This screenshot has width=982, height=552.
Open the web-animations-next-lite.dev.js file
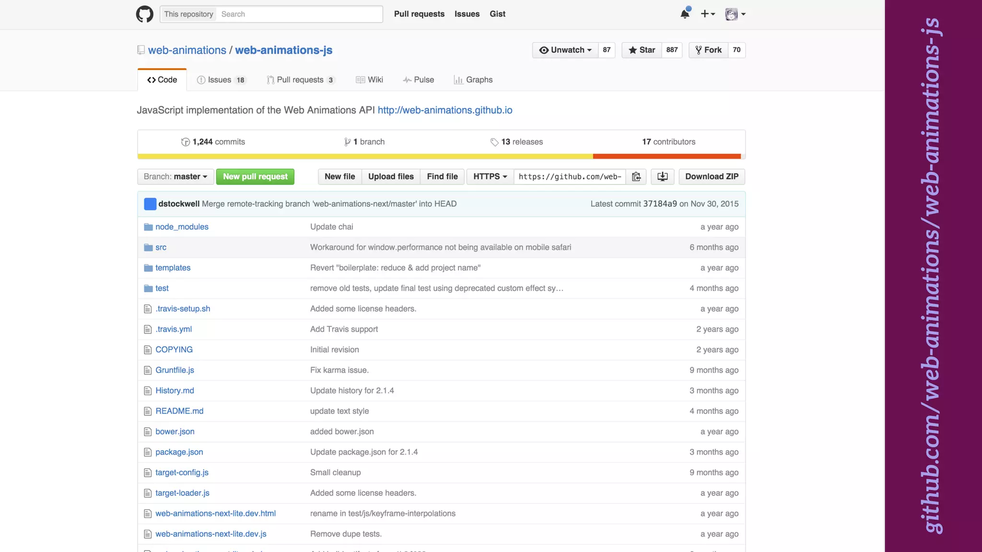coord(211,534)
